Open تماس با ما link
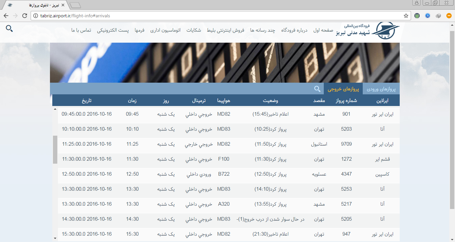 pos(81,30)
